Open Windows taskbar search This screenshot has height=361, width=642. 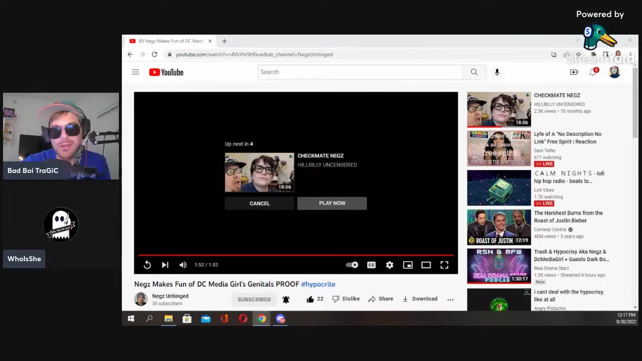coord(149,319)
